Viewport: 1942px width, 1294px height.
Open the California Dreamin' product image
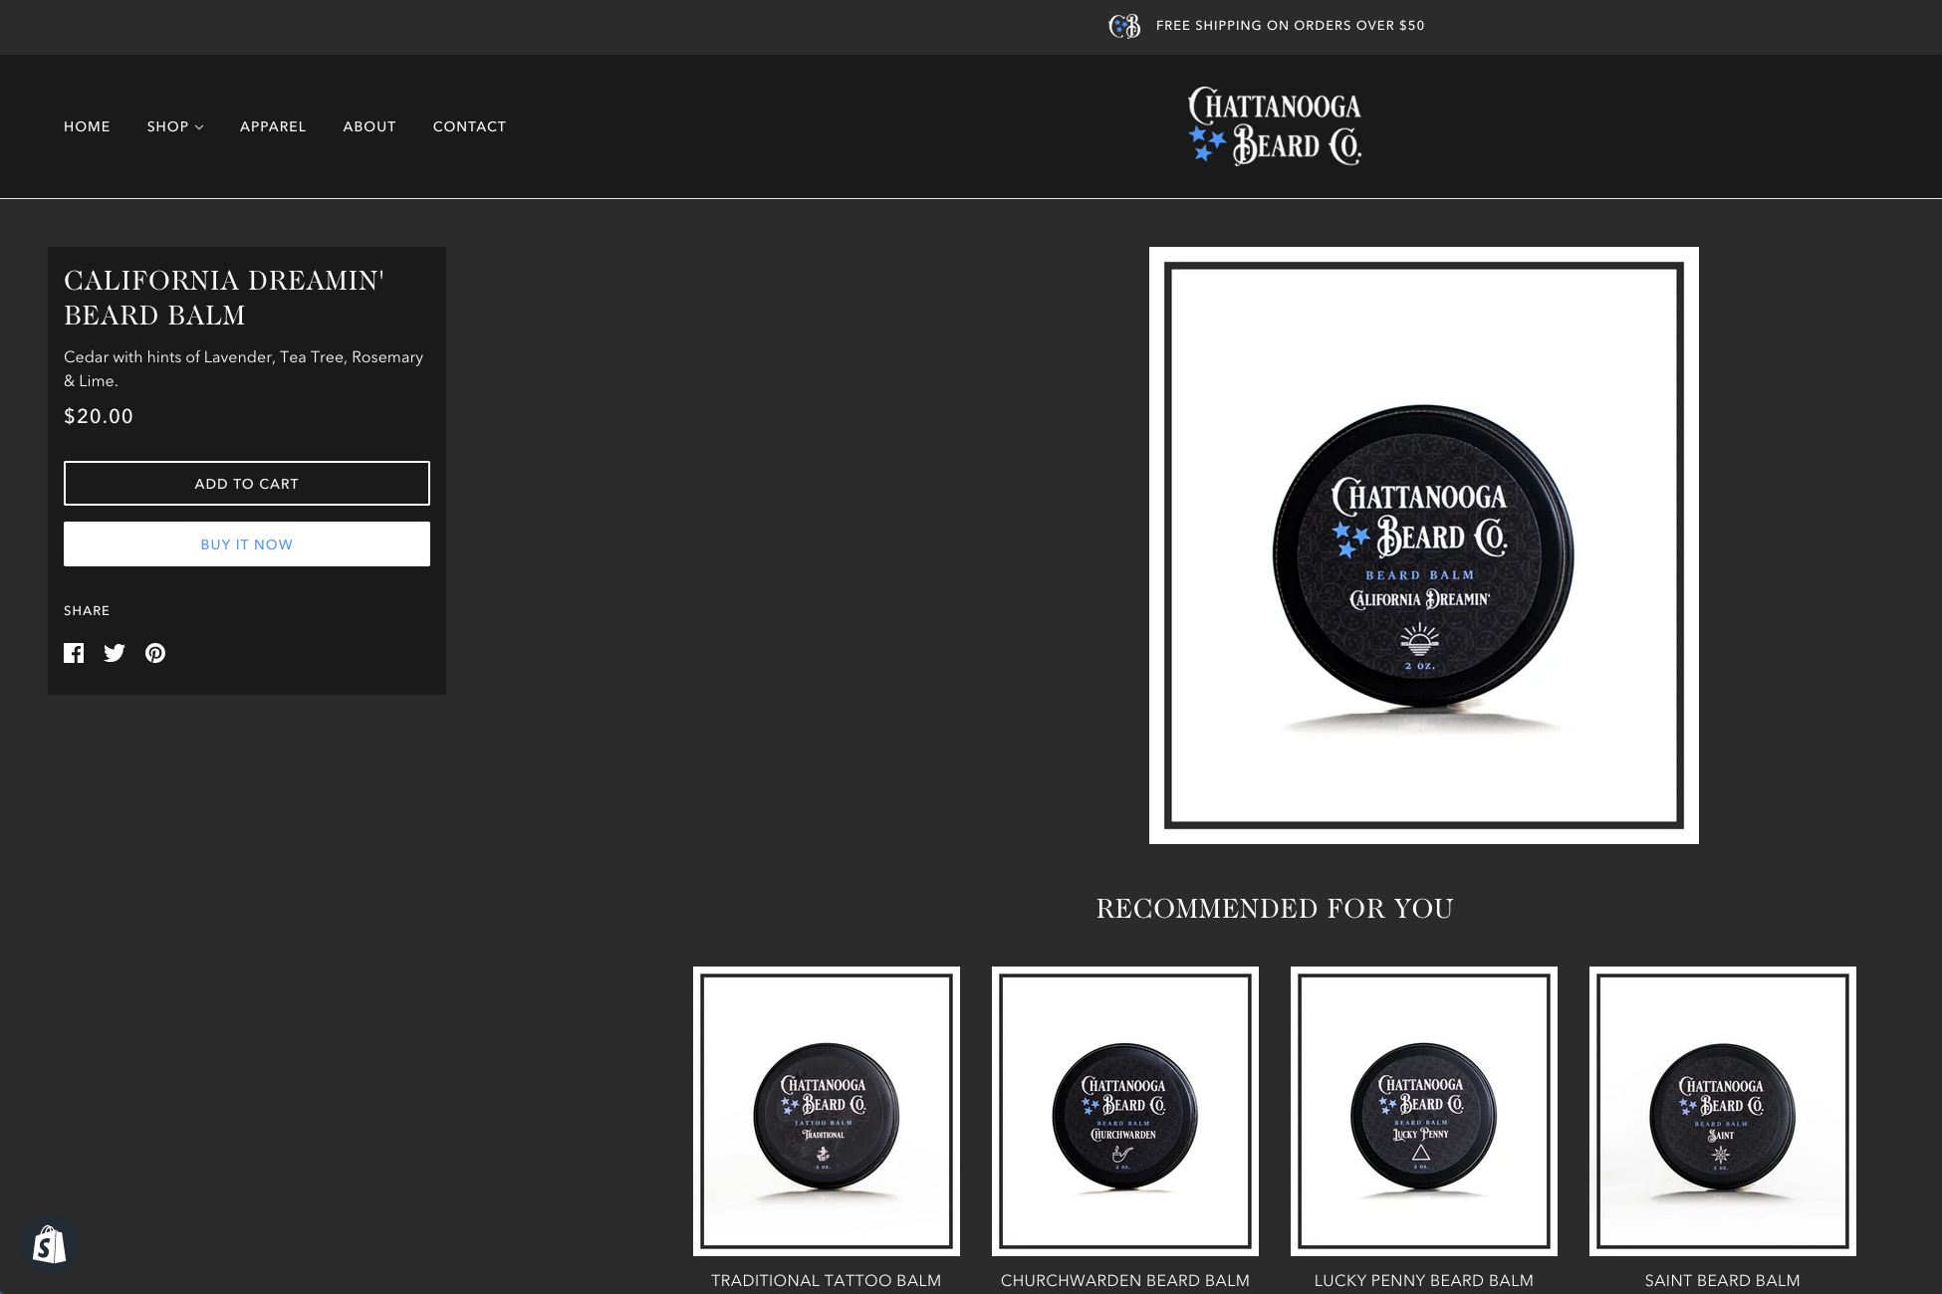click(x=1423, y=545)
